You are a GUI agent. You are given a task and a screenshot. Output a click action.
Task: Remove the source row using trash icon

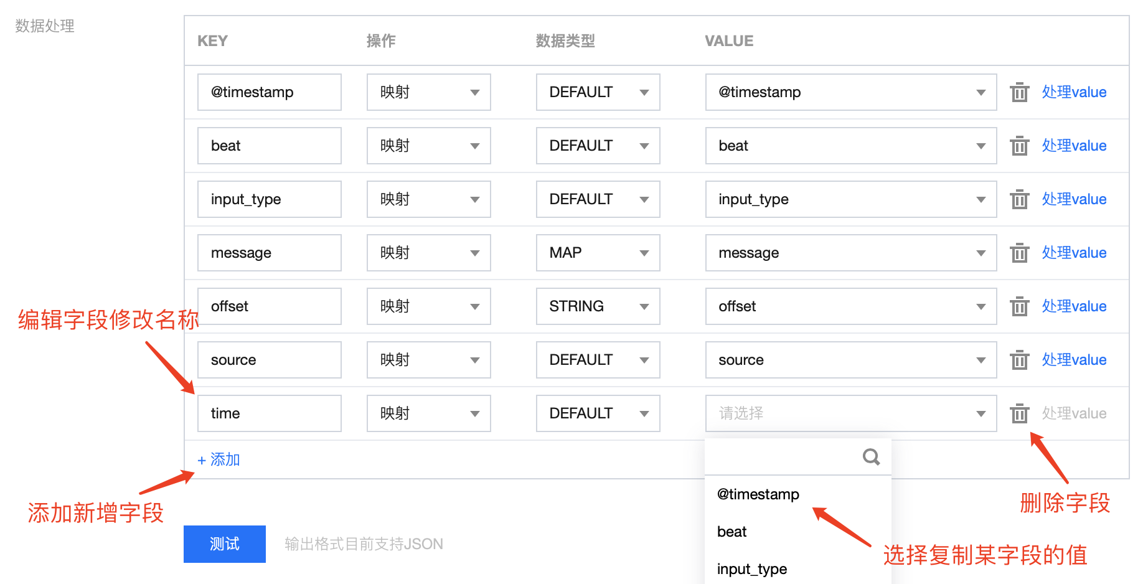pos(1019,360)
